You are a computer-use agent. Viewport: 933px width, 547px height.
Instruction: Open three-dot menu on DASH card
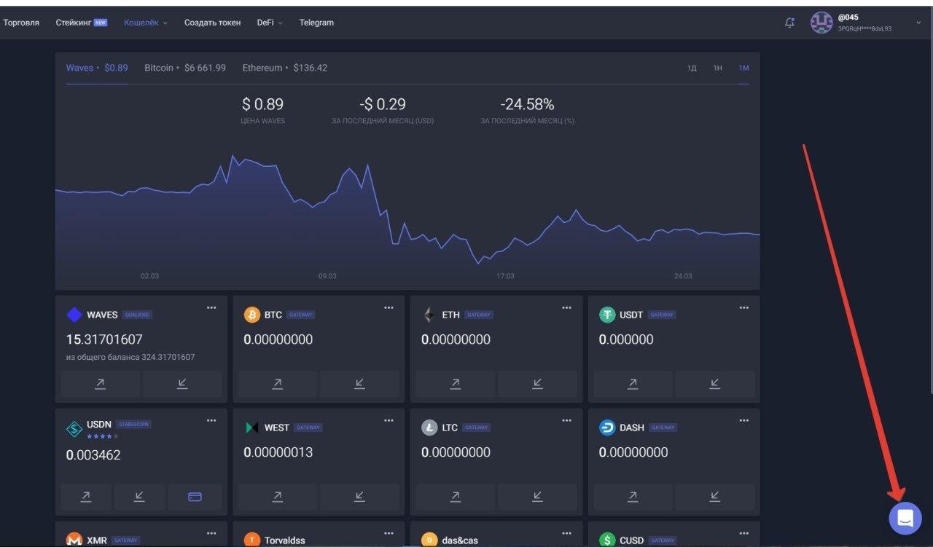(x=744, y=420)
